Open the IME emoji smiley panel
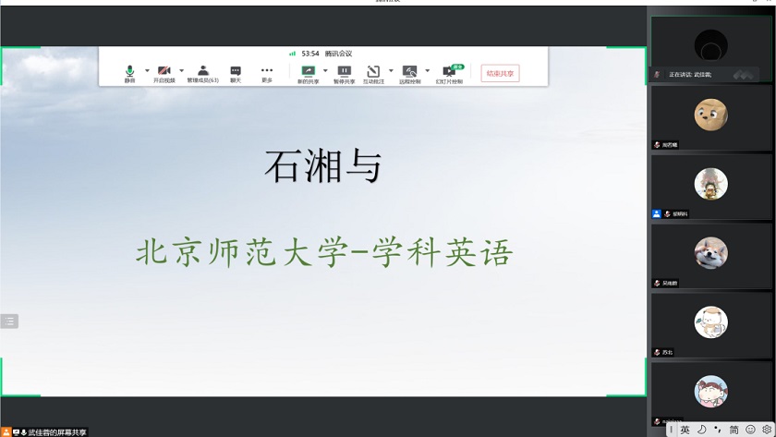The width and height of the screenshot is (776, 437). (750, 430)
